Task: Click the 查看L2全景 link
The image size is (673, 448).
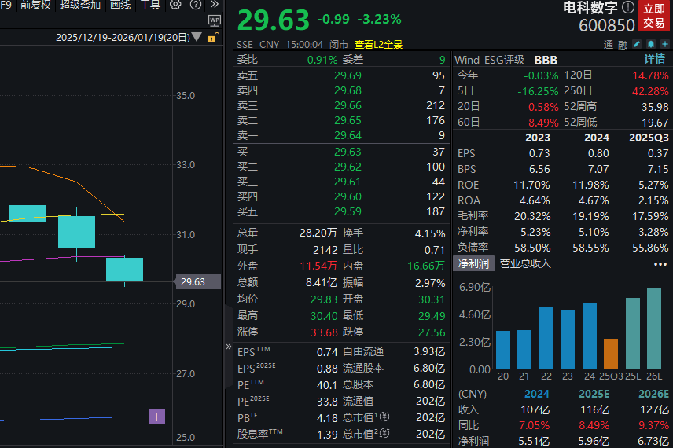Action: 378,45
